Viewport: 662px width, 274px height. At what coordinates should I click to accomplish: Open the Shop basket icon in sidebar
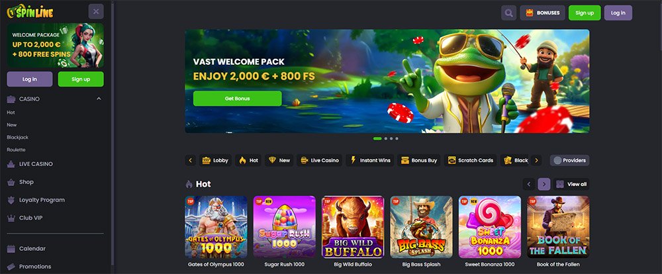pos(11,182)
